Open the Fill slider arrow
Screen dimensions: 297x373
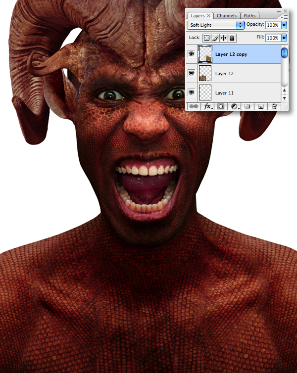click(x=284, y=38)
